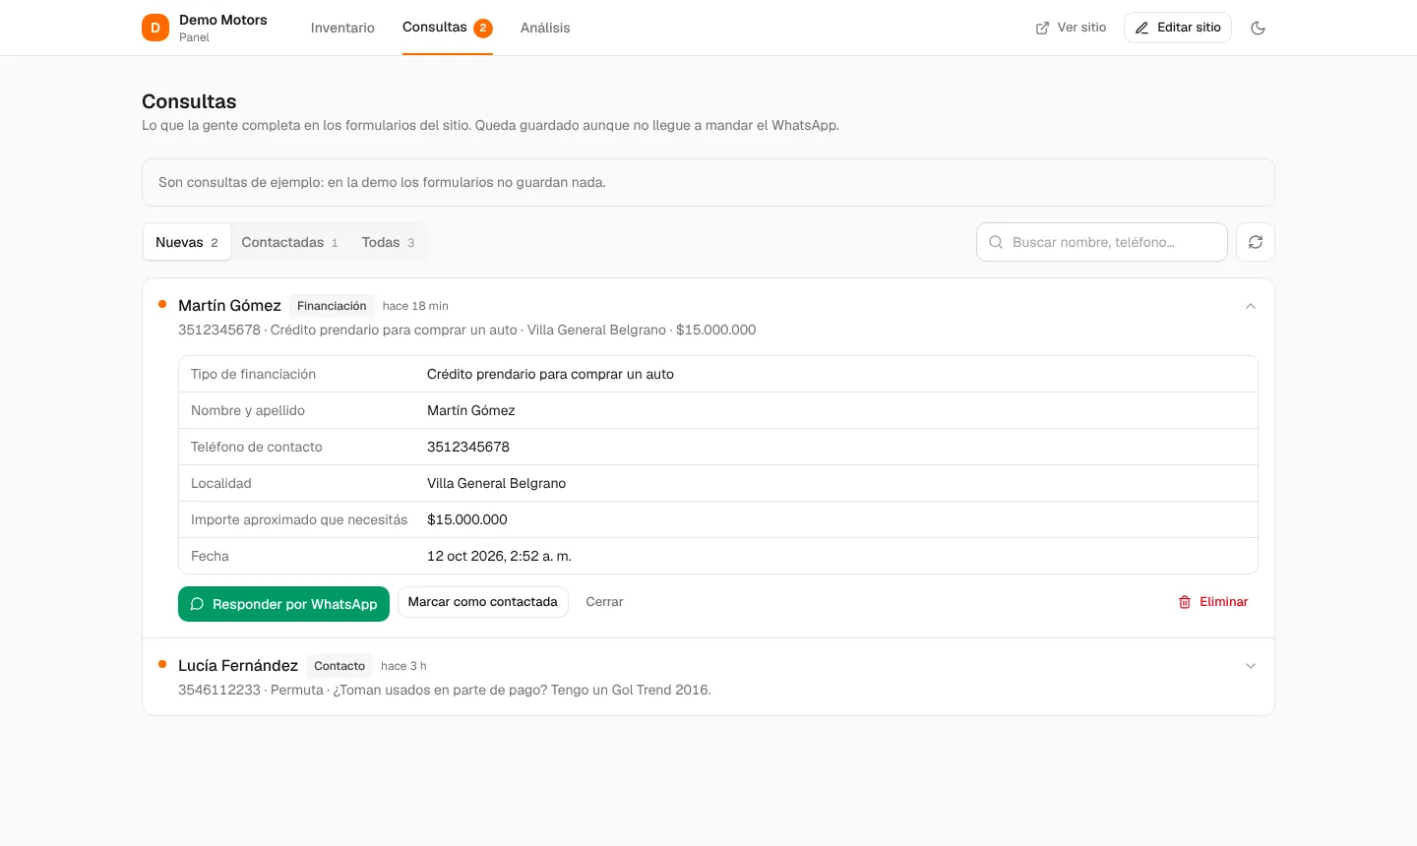Click the date 12 oct 2026, 2:52 a. m.
The width and height of the screenshot is (1417, 846).
click(x=499, y=556)
